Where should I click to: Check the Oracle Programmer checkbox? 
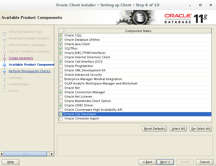61,66
